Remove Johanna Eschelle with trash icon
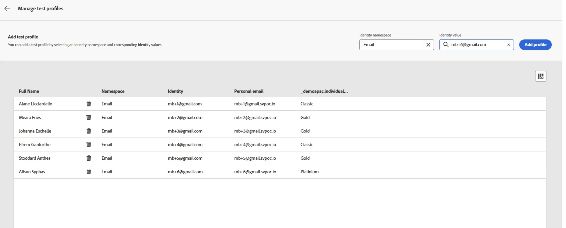Viewport: 566px width, 228px height. (x=89, y=131)
